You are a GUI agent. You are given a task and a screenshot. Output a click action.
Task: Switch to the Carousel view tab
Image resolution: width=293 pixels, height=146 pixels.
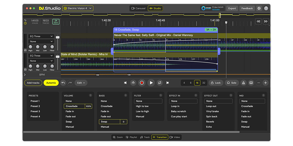click(138, 8)
